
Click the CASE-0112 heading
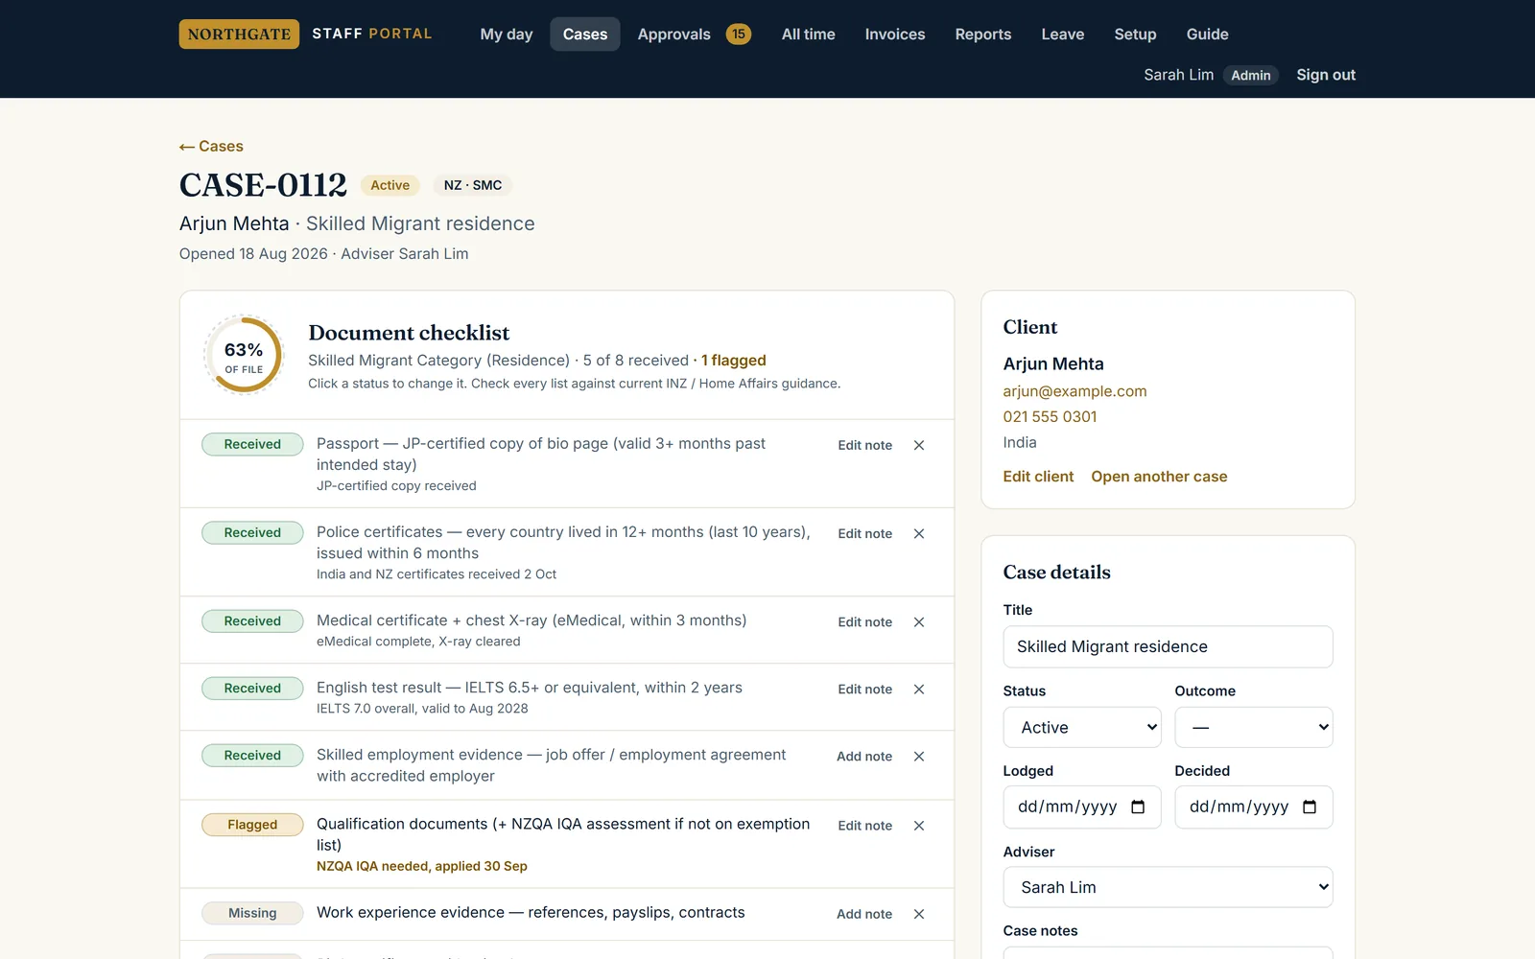tap(263, 185)
